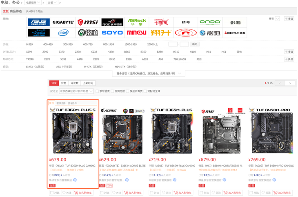Screen dimensions: 298x197
Task: Follow the MSI B360M MORTAR product
Action: (x=216, y=193)
